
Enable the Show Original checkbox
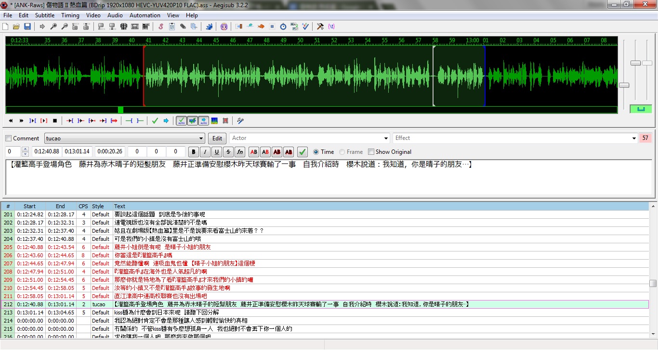371,152
